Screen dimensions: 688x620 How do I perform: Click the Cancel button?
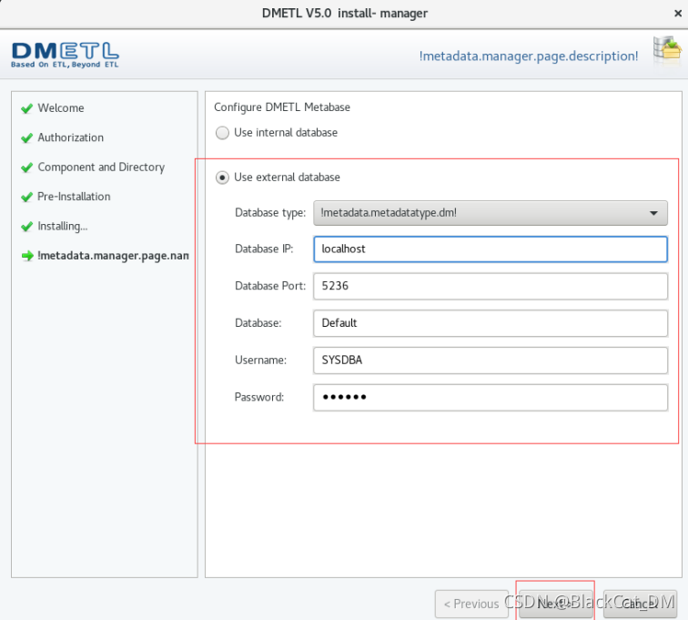pyautogui.click(x=640, y=604)
